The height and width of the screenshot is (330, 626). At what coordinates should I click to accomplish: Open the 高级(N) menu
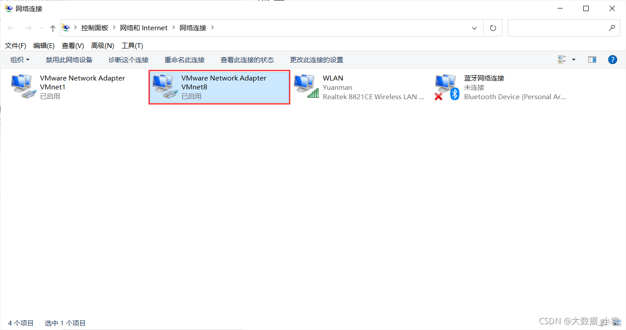[103, 46]
